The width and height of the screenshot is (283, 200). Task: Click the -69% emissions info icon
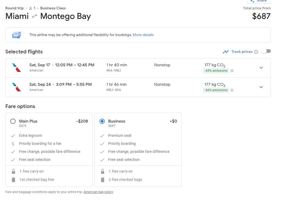pyautogui.click(x=232, y=71)
